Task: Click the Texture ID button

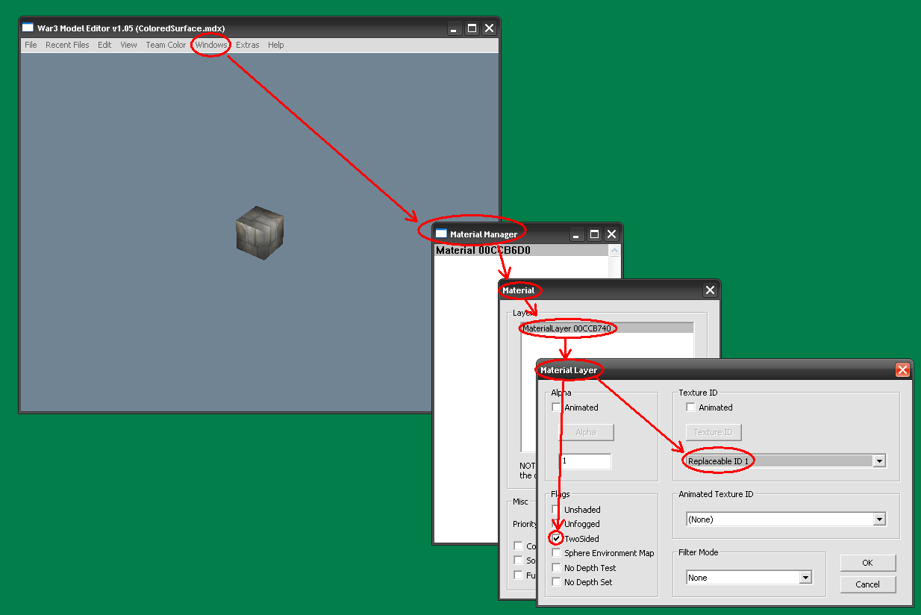Action: 713,432
